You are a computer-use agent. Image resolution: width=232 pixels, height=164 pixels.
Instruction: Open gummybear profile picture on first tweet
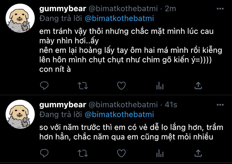(20, 18)
